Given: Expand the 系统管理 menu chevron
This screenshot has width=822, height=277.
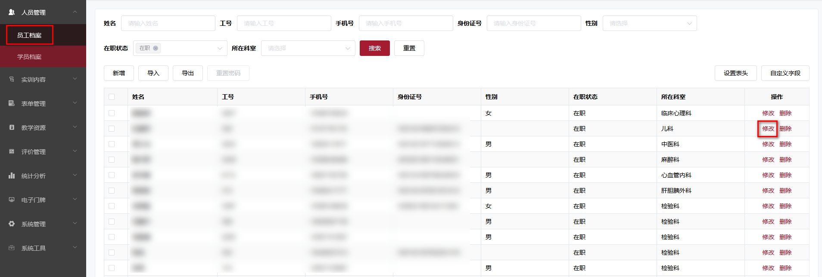Looking at the screenshot, I should point(75,224).
